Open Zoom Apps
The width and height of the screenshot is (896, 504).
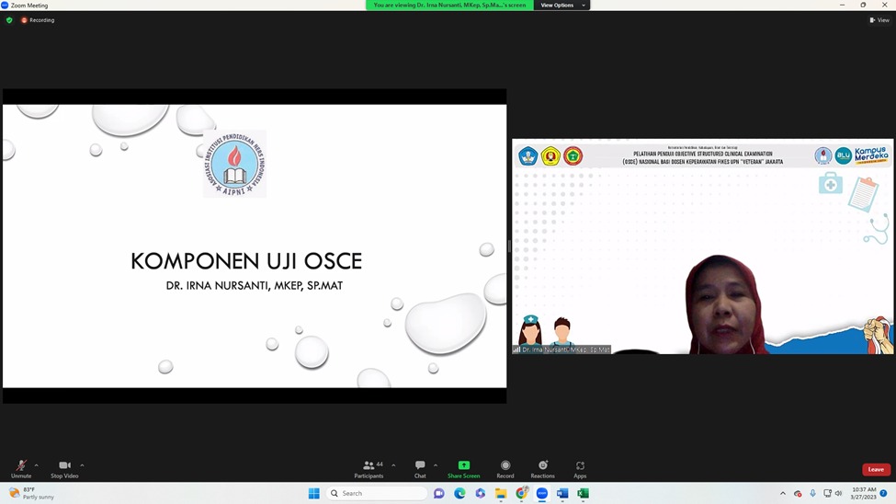(580, 468)
